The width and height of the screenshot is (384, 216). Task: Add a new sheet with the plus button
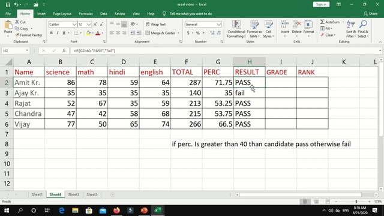tap(113, 194)
